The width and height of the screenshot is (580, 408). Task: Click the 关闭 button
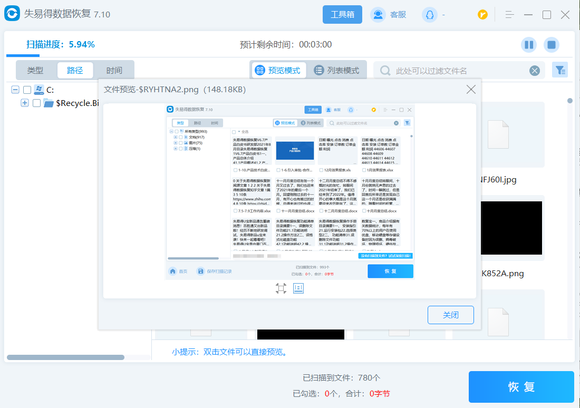[450, 315]
